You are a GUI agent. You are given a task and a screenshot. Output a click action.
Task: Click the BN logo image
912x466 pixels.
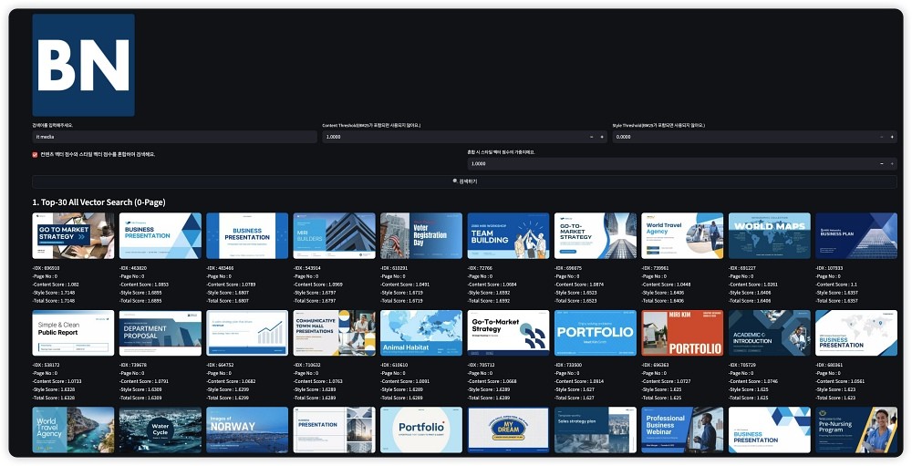point(83,65)
